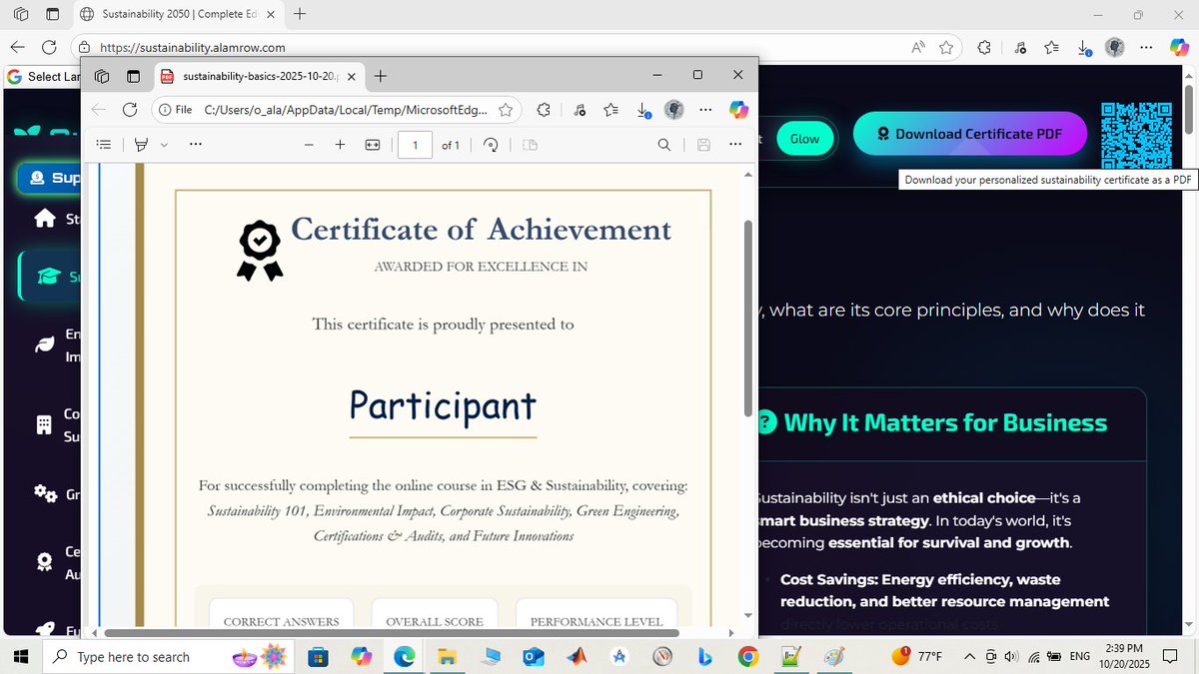Image resolution: width=1199 pixels, height=674 pixels.
Task: Favorite the PDF page with star
Action: click(x=507, y=110)
